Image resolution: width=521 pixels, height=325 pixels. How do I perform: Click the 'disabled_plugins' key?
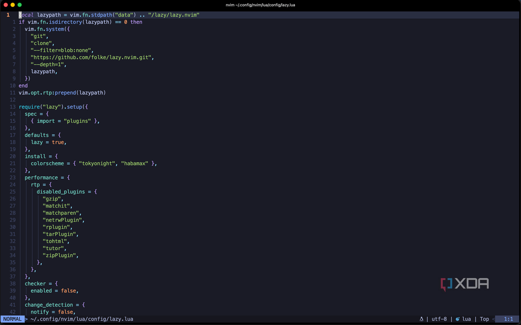(61, 191)
